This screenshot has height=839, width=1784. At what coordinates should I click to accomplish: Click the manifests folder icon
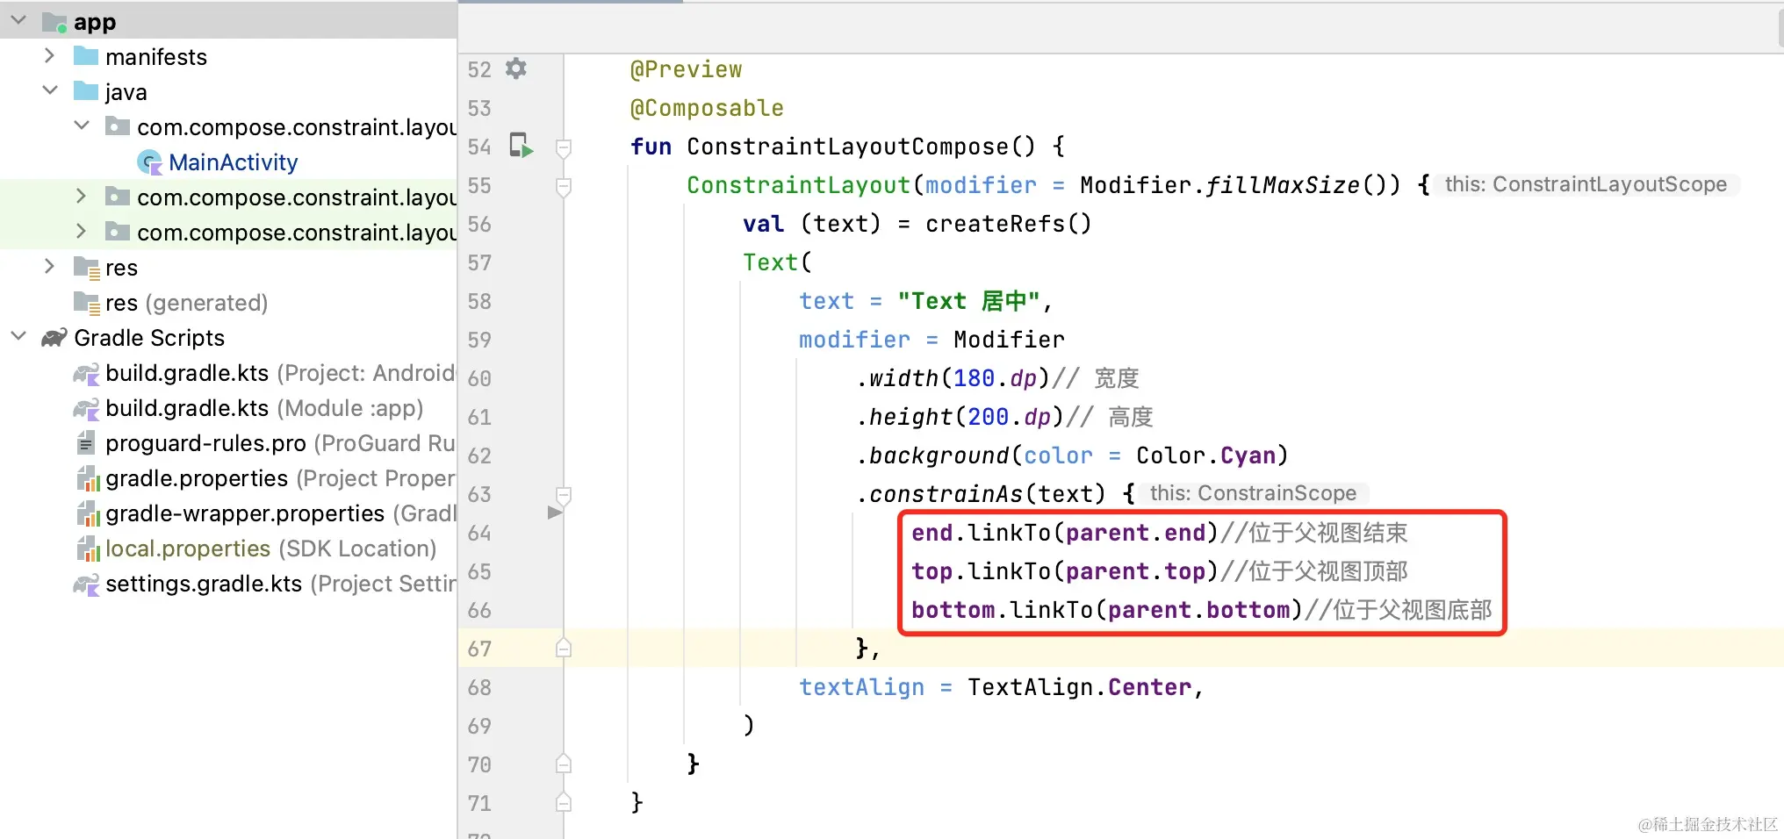[86, 56]
